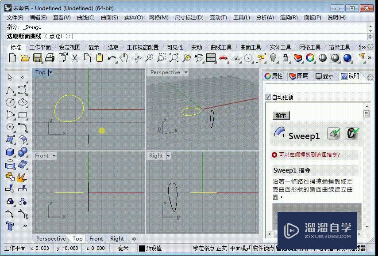Click the first Sweep1 checkmark icon in help
The image size is (378, 256).
click(334, 133)
